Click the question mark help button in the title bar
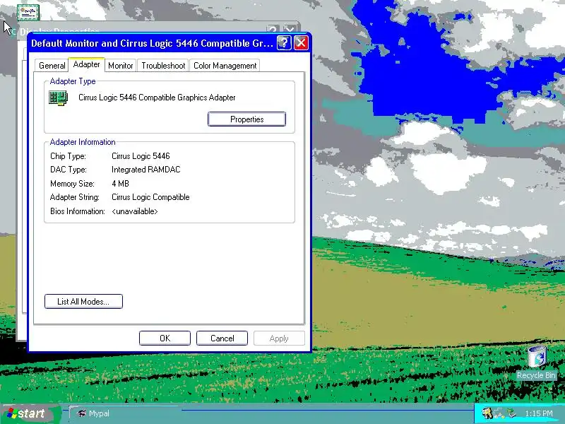Image resolution: width=565 pixels, height=424 pixels. [284, 43]
